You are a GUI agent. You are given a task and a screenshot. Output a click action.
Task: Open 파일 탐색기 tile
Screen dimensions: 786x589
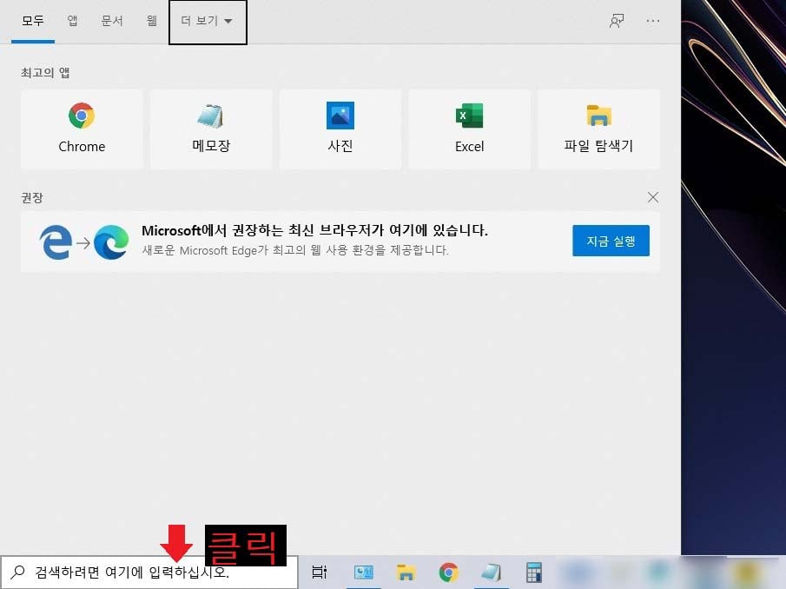[x=598, y=129]
